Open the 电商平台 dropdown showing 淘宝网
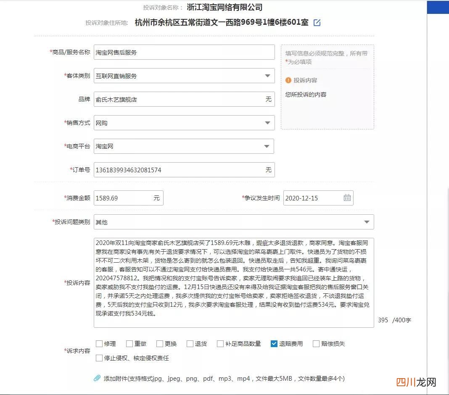 tap(184, 146)
